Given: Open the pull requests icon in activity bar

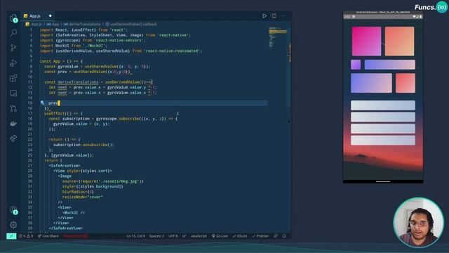Looking at the screenshot, I should coord(13,108).
